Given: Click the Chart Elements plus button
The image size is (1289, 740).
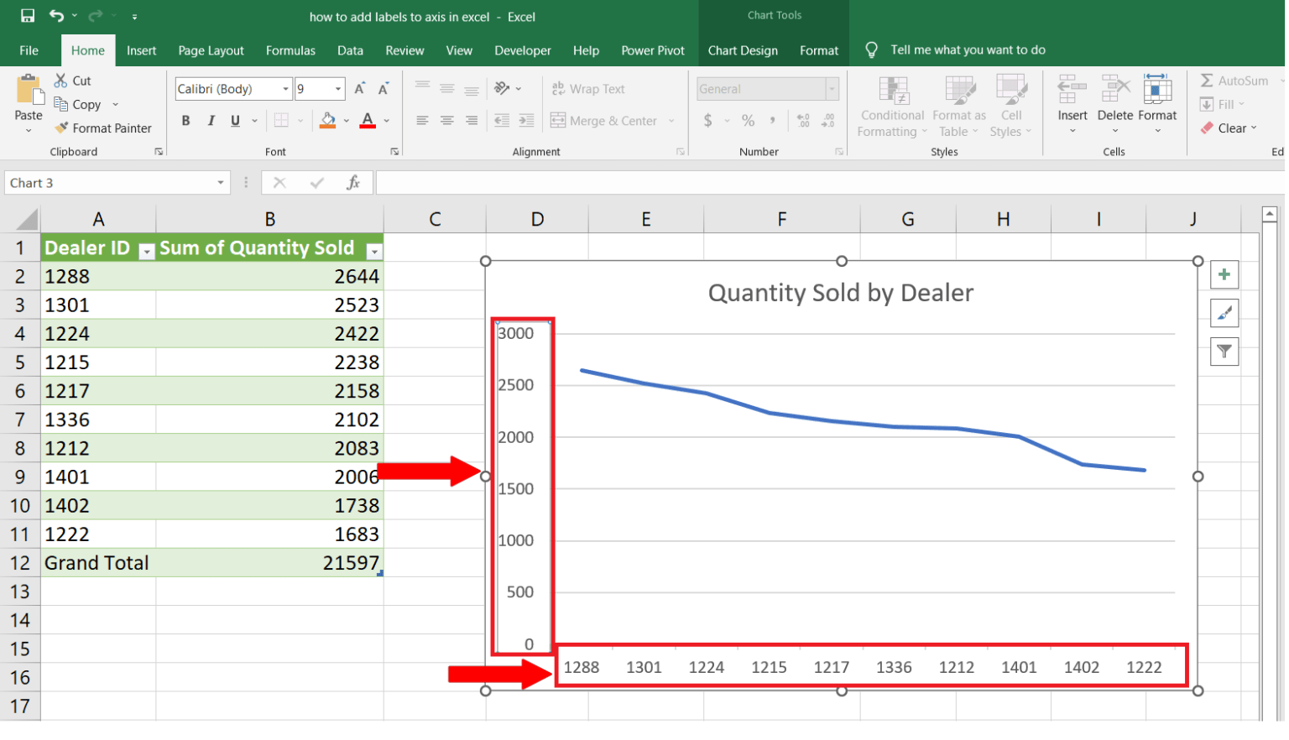Looking at the screenshot, I should pyautogui.click(x=1224, y=274).
